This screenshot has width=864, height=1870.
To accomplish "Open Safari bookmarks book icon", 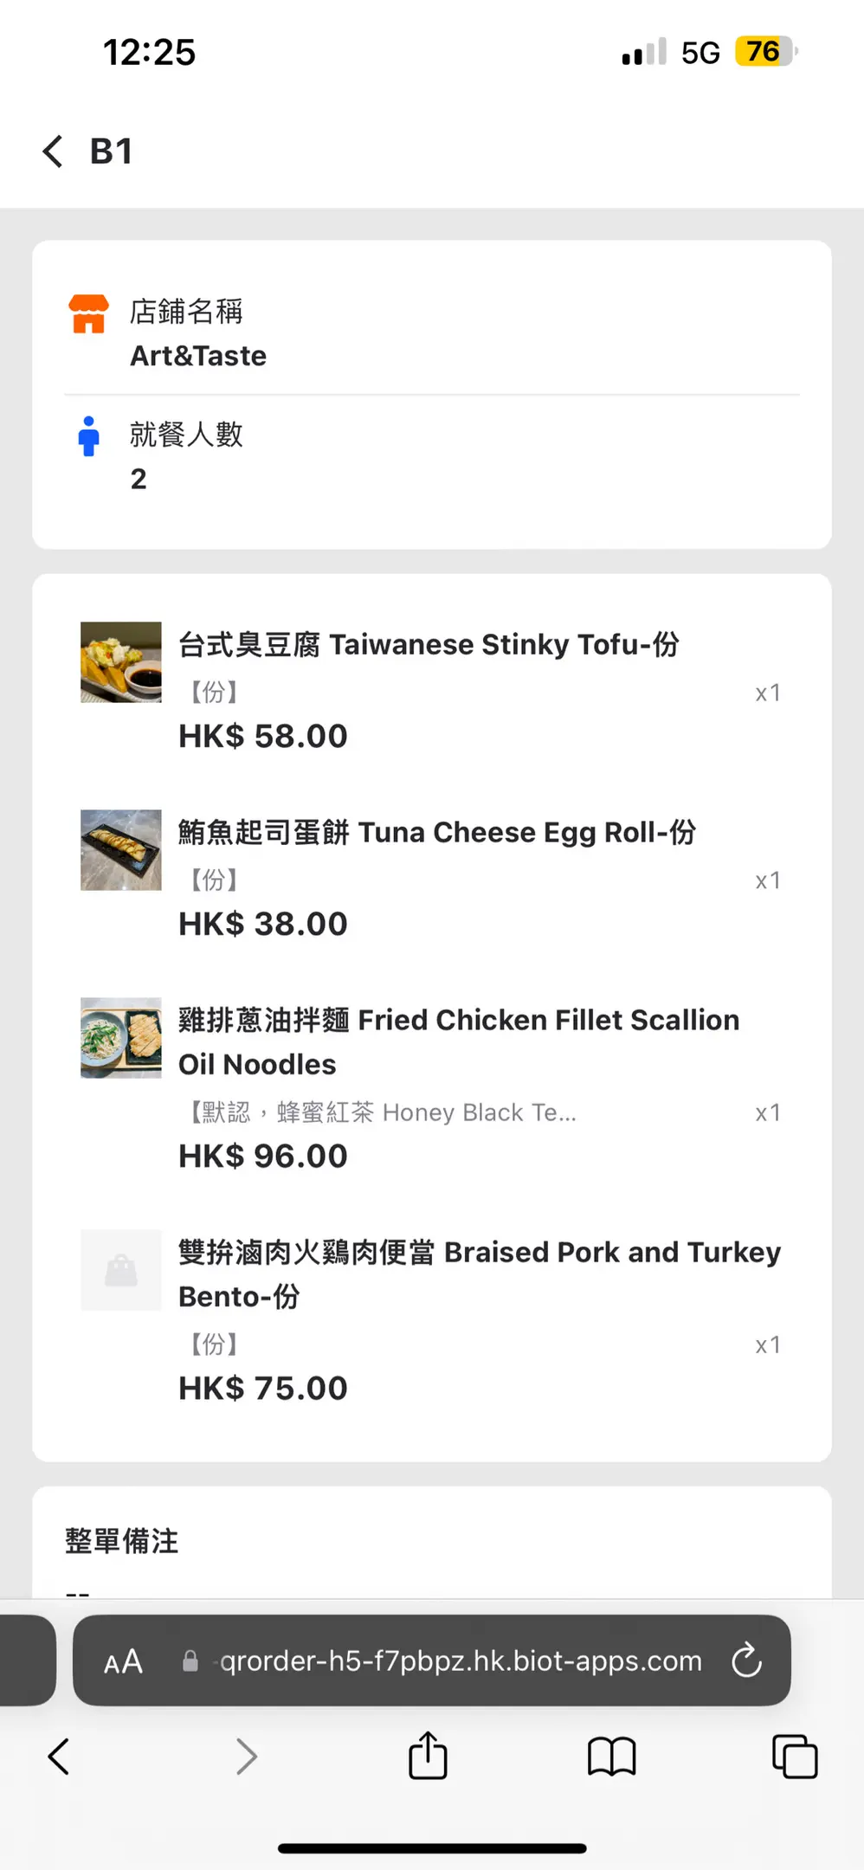I will (x=611, y=1757).
